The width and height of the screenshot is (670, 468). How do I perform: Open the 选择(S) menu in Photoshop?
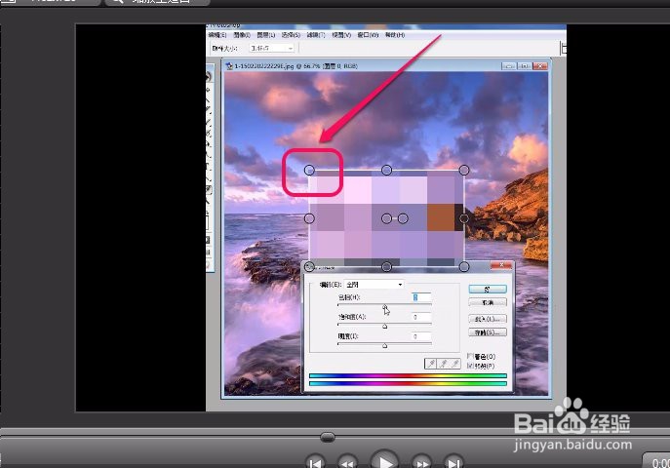tap(291, 35)
